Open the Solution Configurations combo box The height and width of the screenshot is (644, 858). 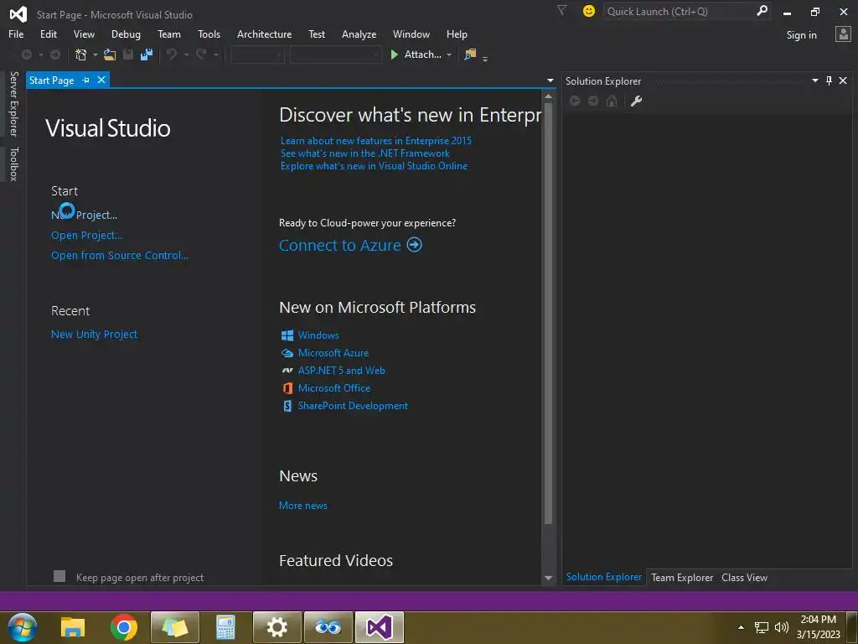[x=257, y=55]
